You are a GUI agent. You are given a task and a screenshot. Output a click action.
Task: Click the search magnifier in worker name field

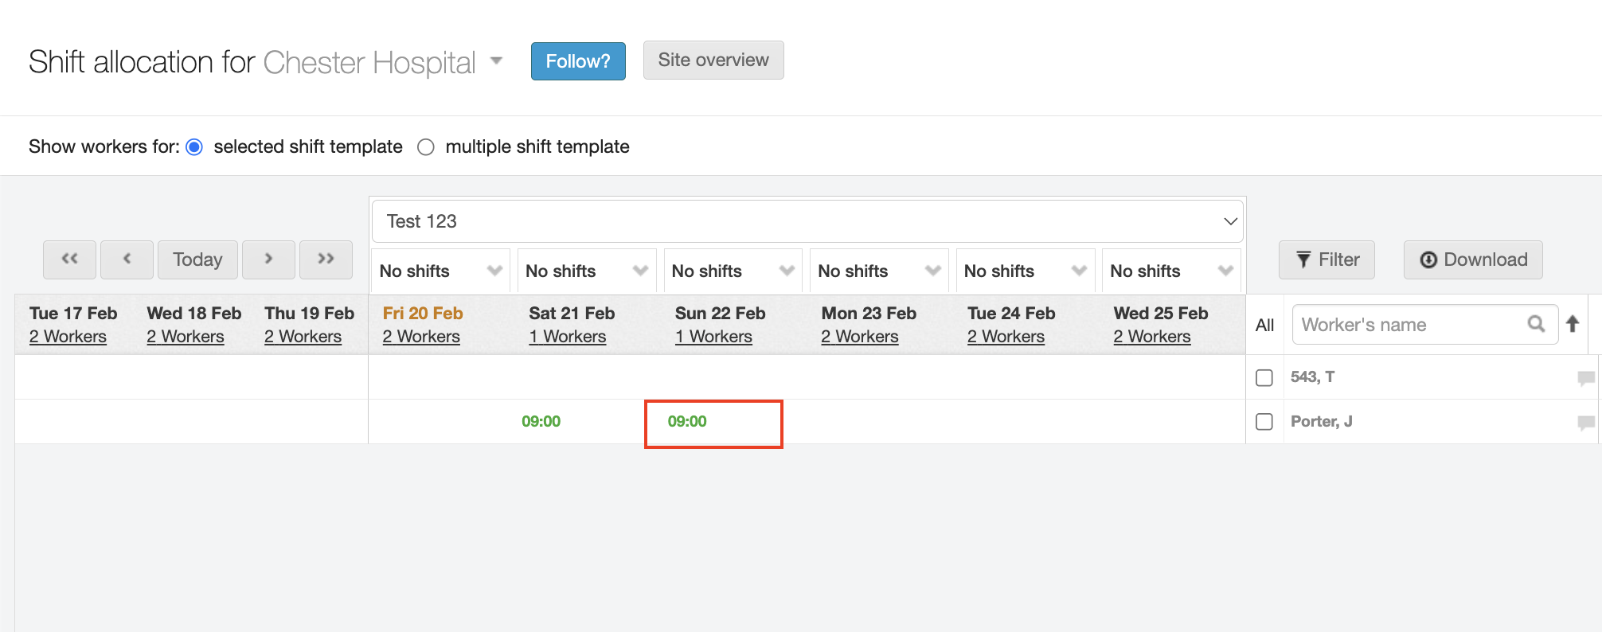[1537, 324]
